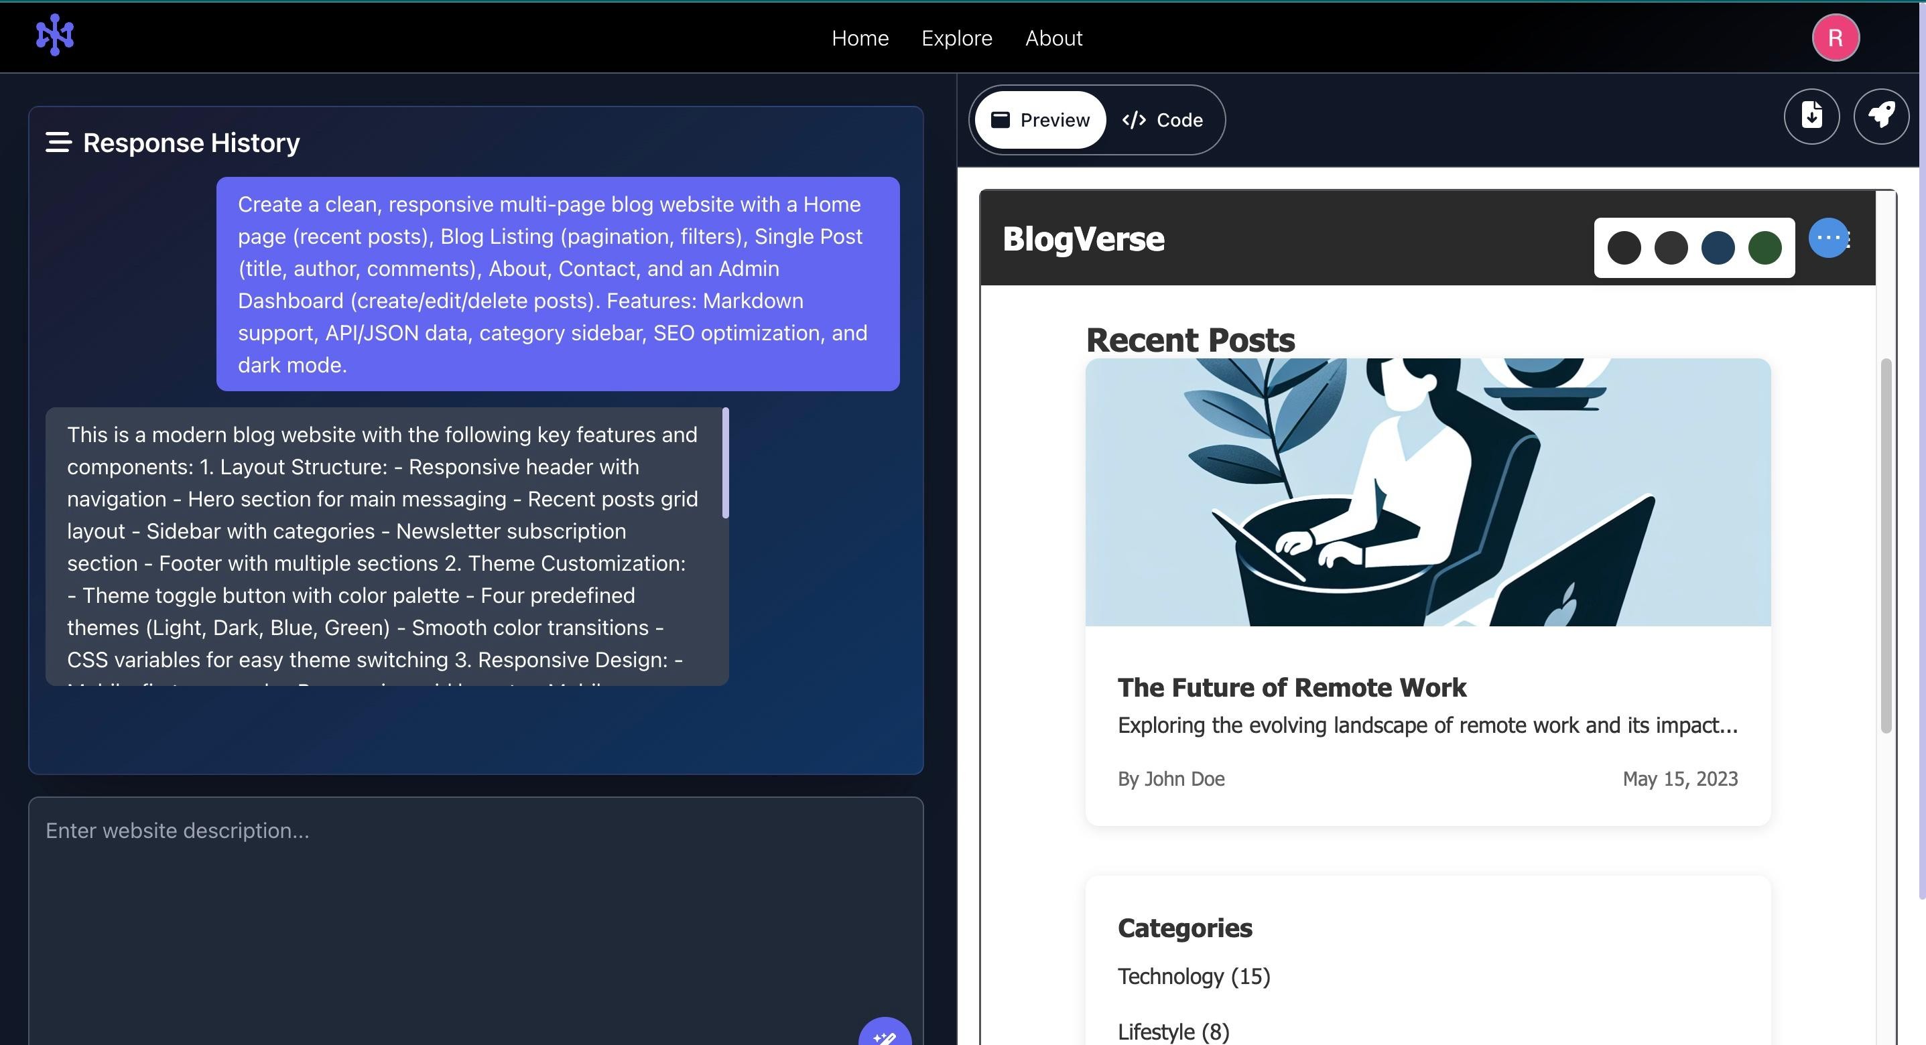Open the Explore nav item
The image size is (1926, 1045).
[x=956, y=38]
